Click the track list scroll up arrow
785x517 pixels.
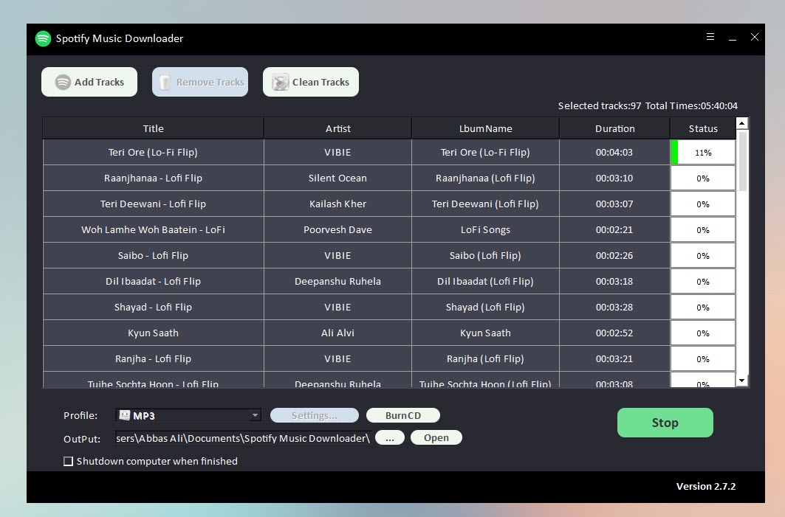tap(742, 123)
